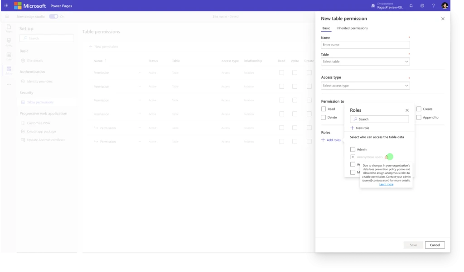This screenshot has width=464, height=272.
Task: Click the green highlighted warning indicator
Action: click(390, 157)
